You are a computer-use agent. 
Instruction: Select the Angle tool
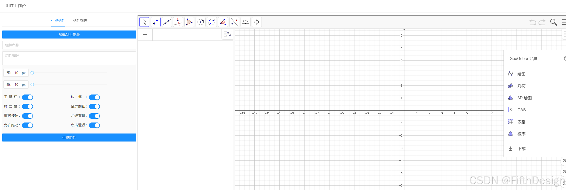tap(223, 22)
